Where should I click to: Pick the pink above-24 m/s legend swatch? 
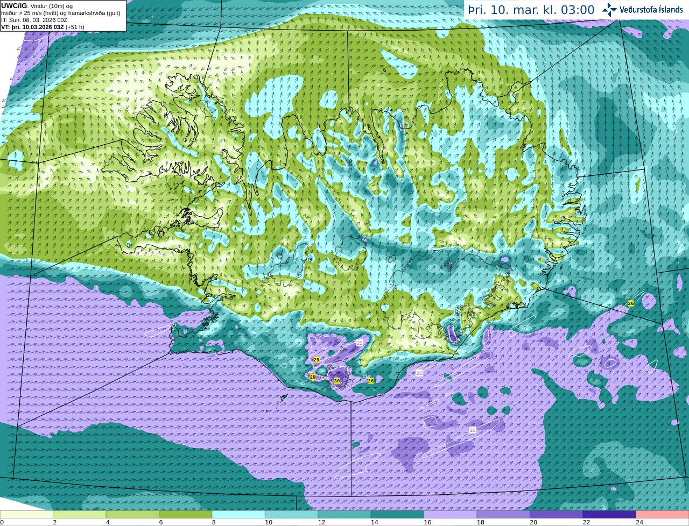click(x=663, y=514)
